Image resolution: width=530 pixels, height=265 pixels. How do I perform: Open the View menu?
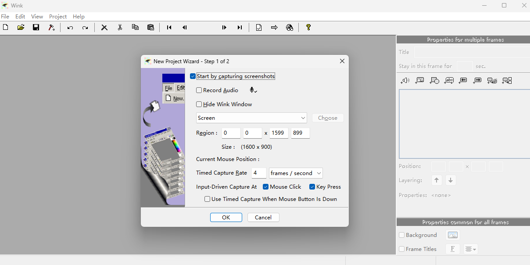click(x=37, y=17)
